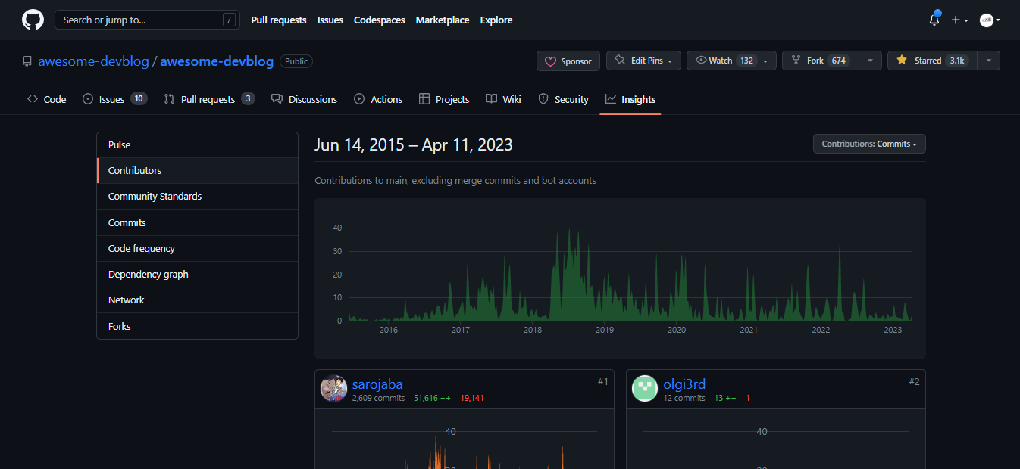Image resolution: width=1020 pixels, height=469 pixels.
Task: Focus the Search or jump to field
Action: coord(147,20)
